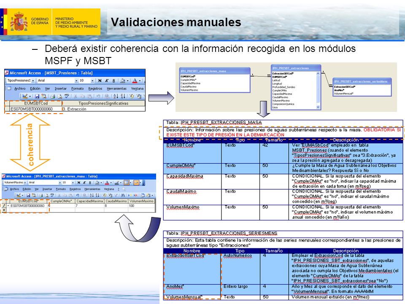This screenshot has width=405, height=304.
Task: Click IPH_PRESBT_extracciones_masa table title bar
Action: point(215,71)
